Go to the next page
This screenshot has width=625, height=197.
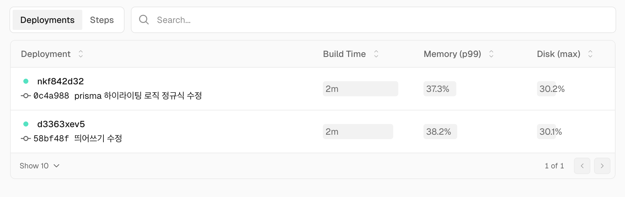click(x=602, y=166)
